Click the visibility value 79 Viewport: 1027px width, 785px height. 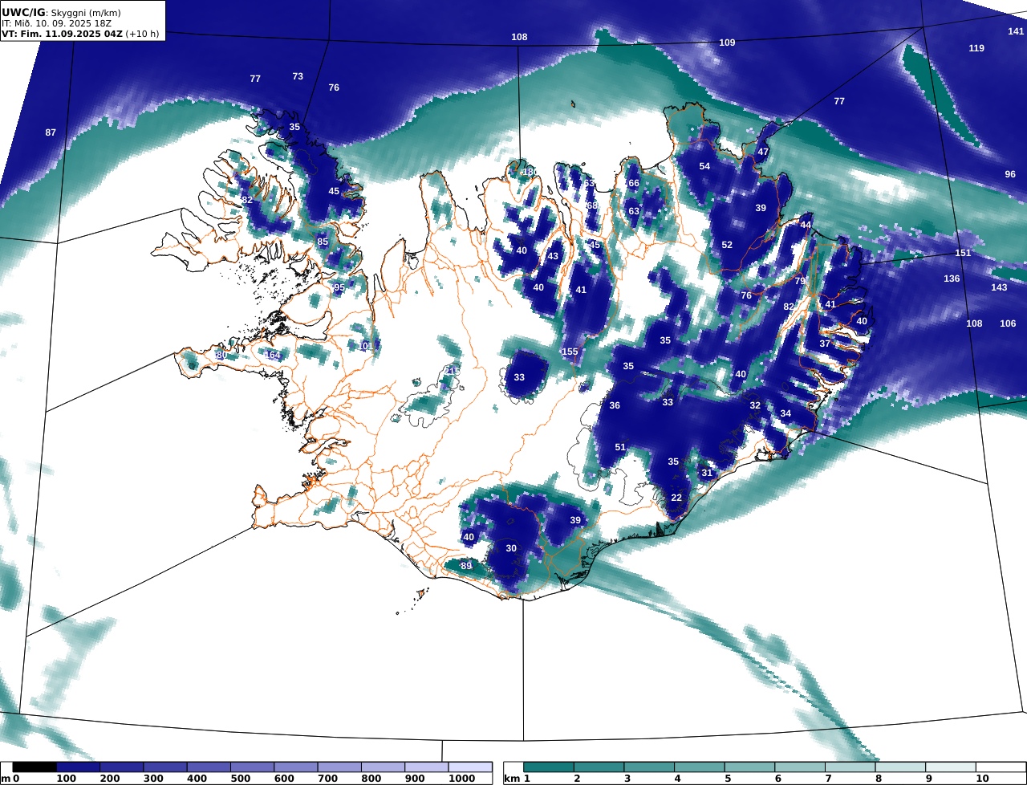point(800,281)
